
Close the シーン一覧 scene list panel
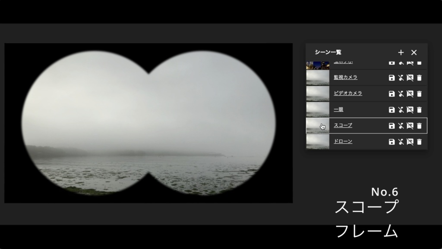point(414,52)
